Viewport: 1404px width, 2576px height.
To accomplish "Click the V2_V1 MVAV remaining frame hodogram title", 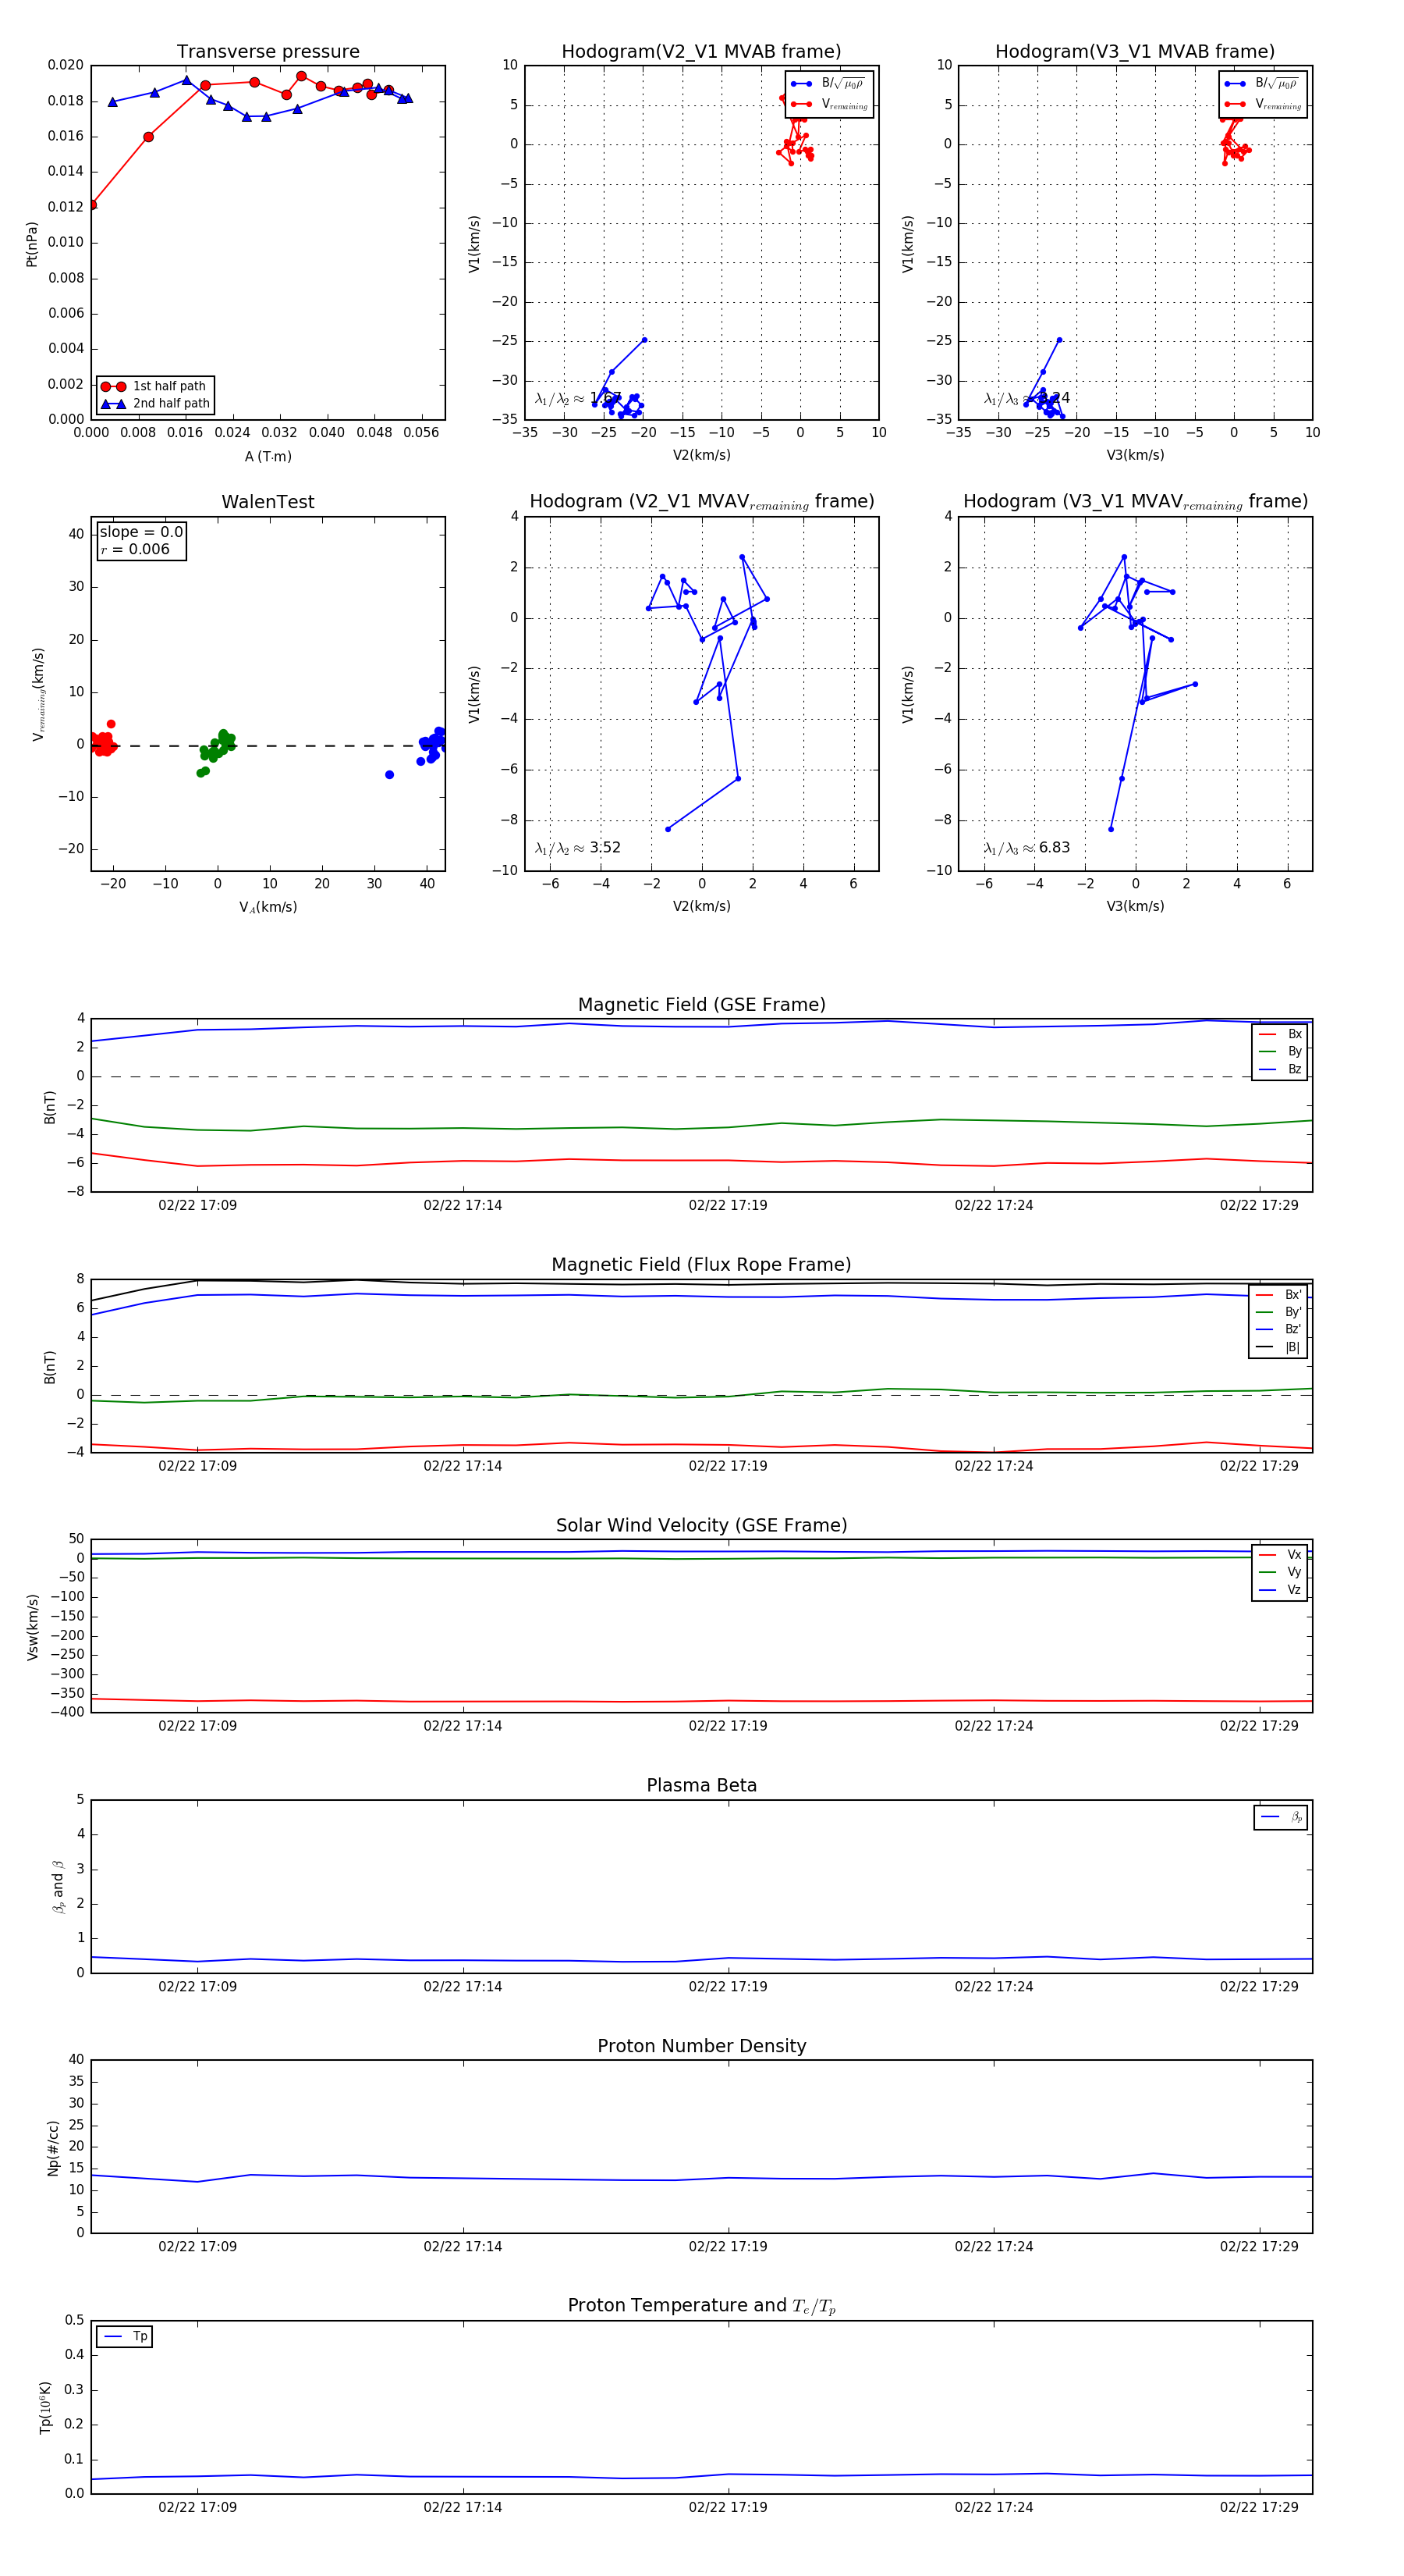I will 701,502.
